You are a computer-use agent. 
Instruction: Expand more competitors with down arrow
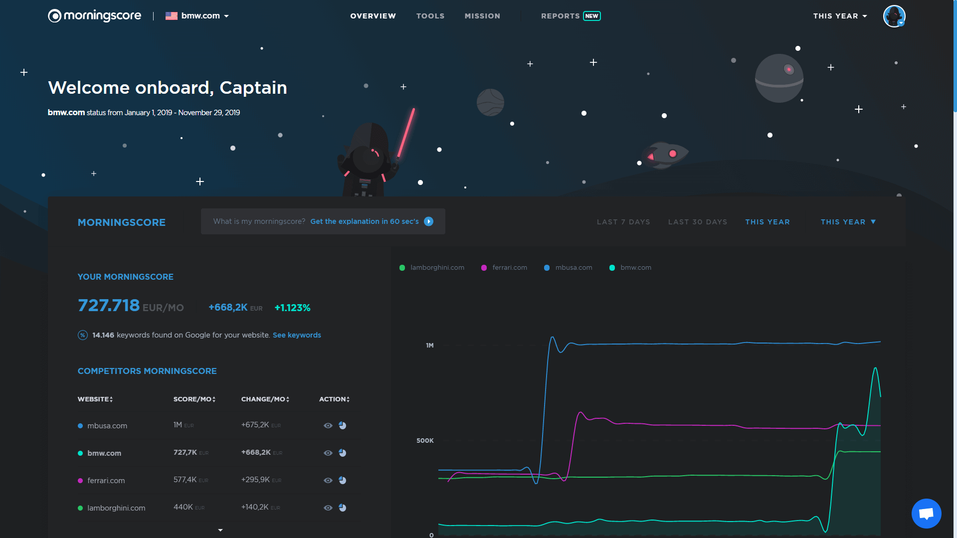pyautogui.click(x=220, y=530)
